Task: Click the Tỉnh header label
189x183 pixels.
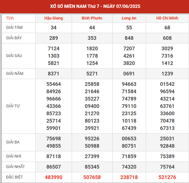Action: [10, 18]
